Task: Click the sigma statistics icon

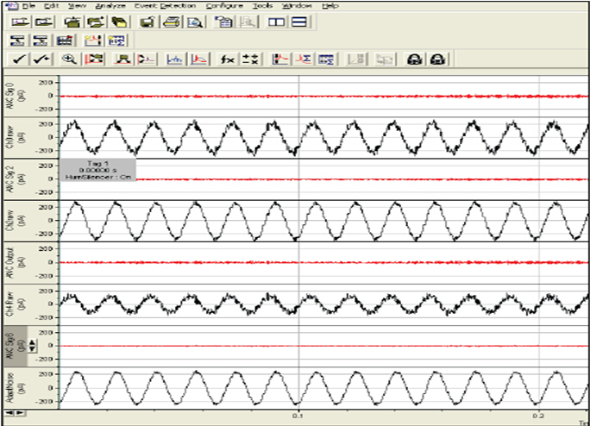Action: [x=303, y=60]
